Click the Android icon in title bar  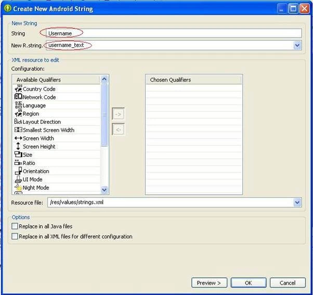(8, 8)
